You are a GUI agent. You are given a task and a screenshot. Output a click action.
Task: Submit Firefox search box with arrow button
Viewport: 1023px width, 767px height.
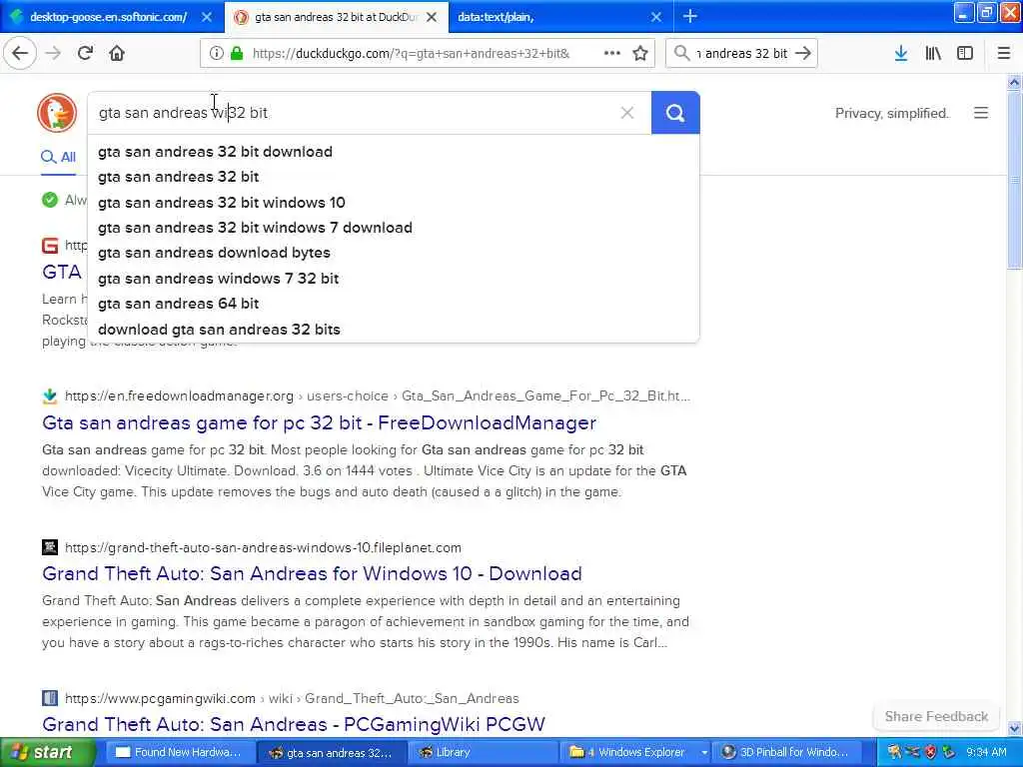click(803, 53)
